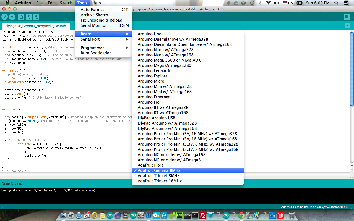Open the Help menu
Screen dimensions: 354x221
click(97, 3)
